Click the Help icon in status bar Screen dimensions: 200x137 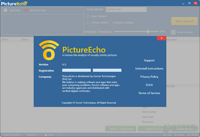point(165,135)
